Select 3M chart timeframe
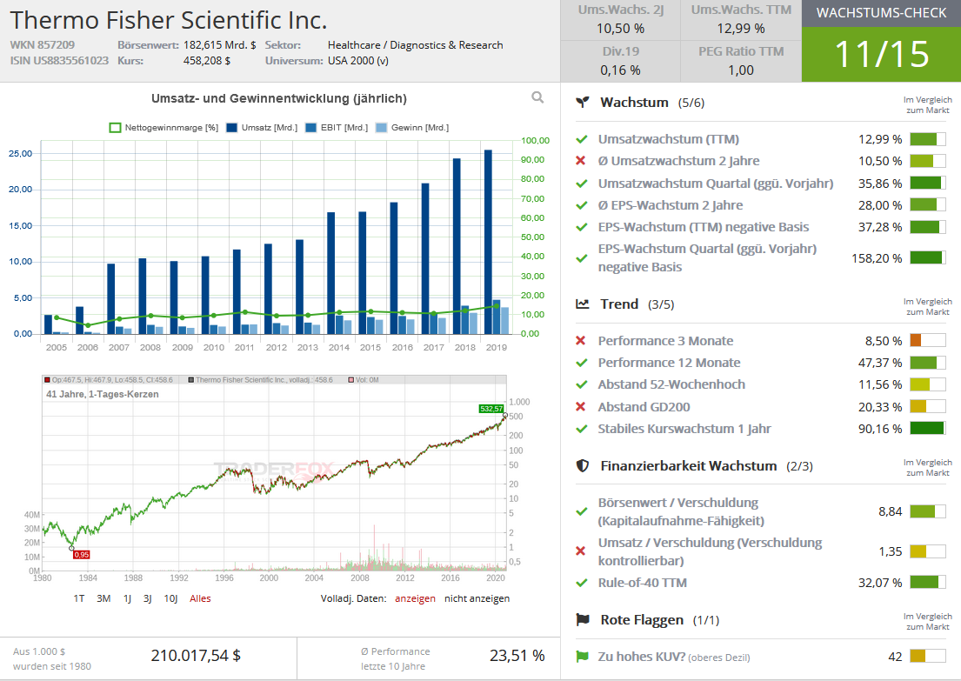The width and height of the screenshot is (961, 681). point(103,598)
